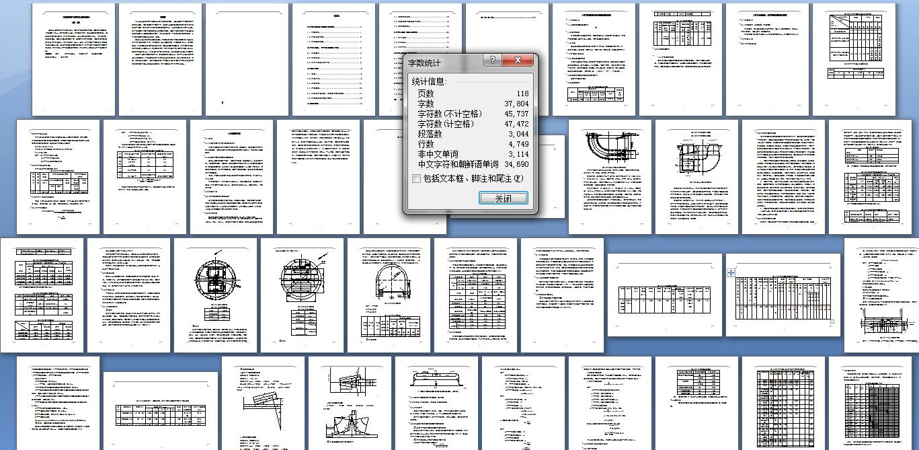Click the value 47,472
The width and height of the screenshot is (919, 450).
[x=516, y=124]
